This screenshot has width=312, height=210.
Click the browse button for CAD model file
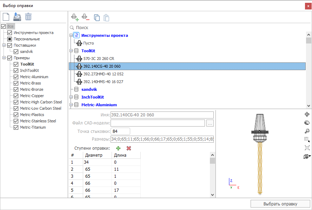tap(210, 123)
